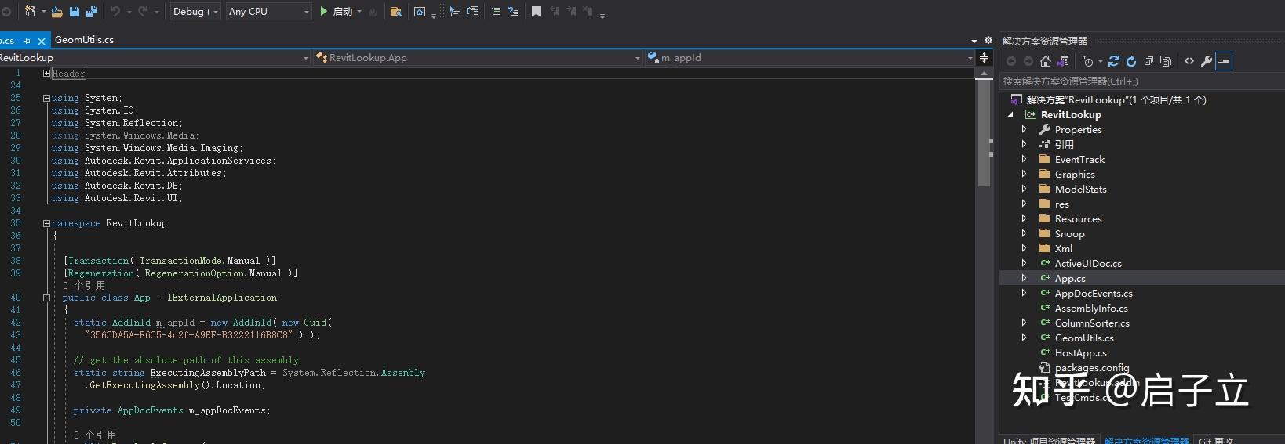Expand the References (引用) node
This screenshot has width=1285, height=444.
[1024, 144]
